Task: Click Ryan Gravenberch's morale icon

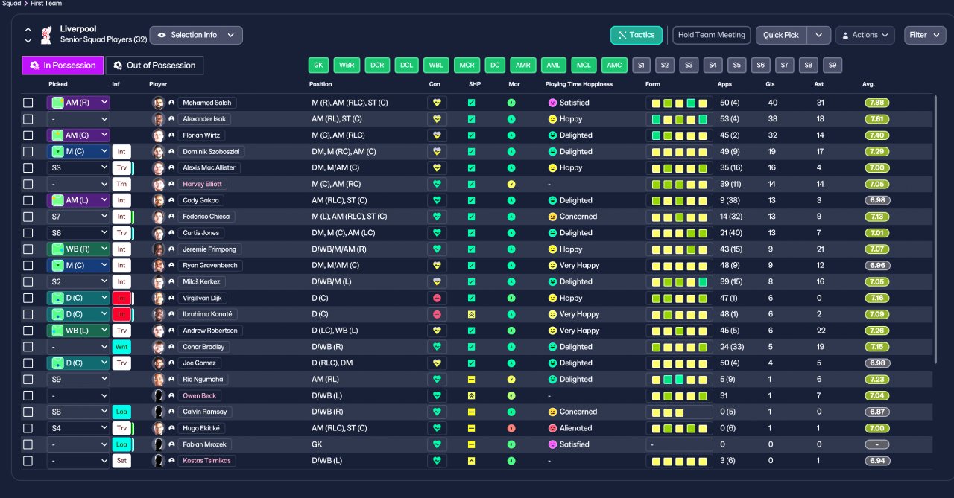Action: coord(511,265)
